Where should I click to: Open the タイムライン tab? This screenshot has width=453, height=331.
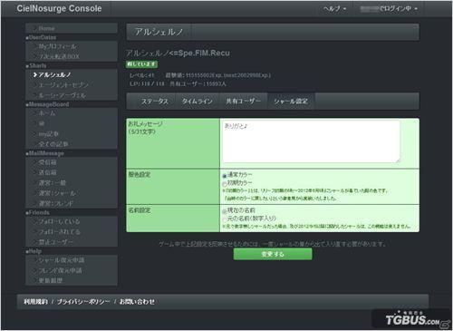pos(197,102)
